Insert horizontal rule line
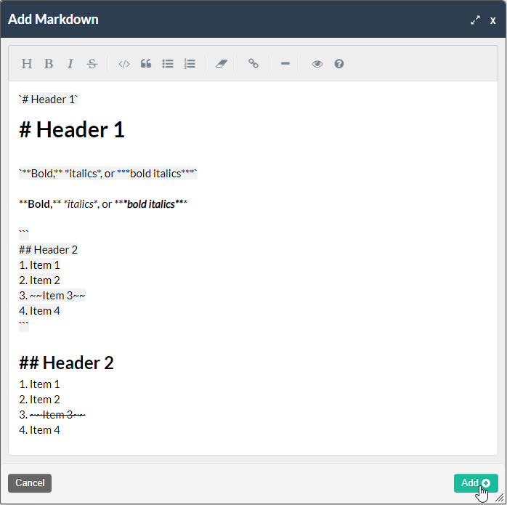The width and height of the screenshot is (507, 505). 285,64
